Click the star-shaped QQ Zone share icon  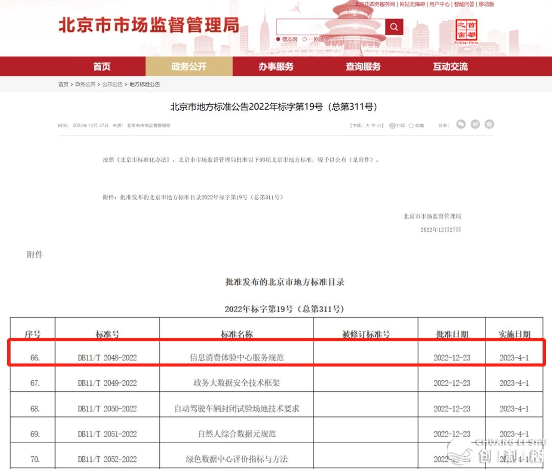(489, 124)
